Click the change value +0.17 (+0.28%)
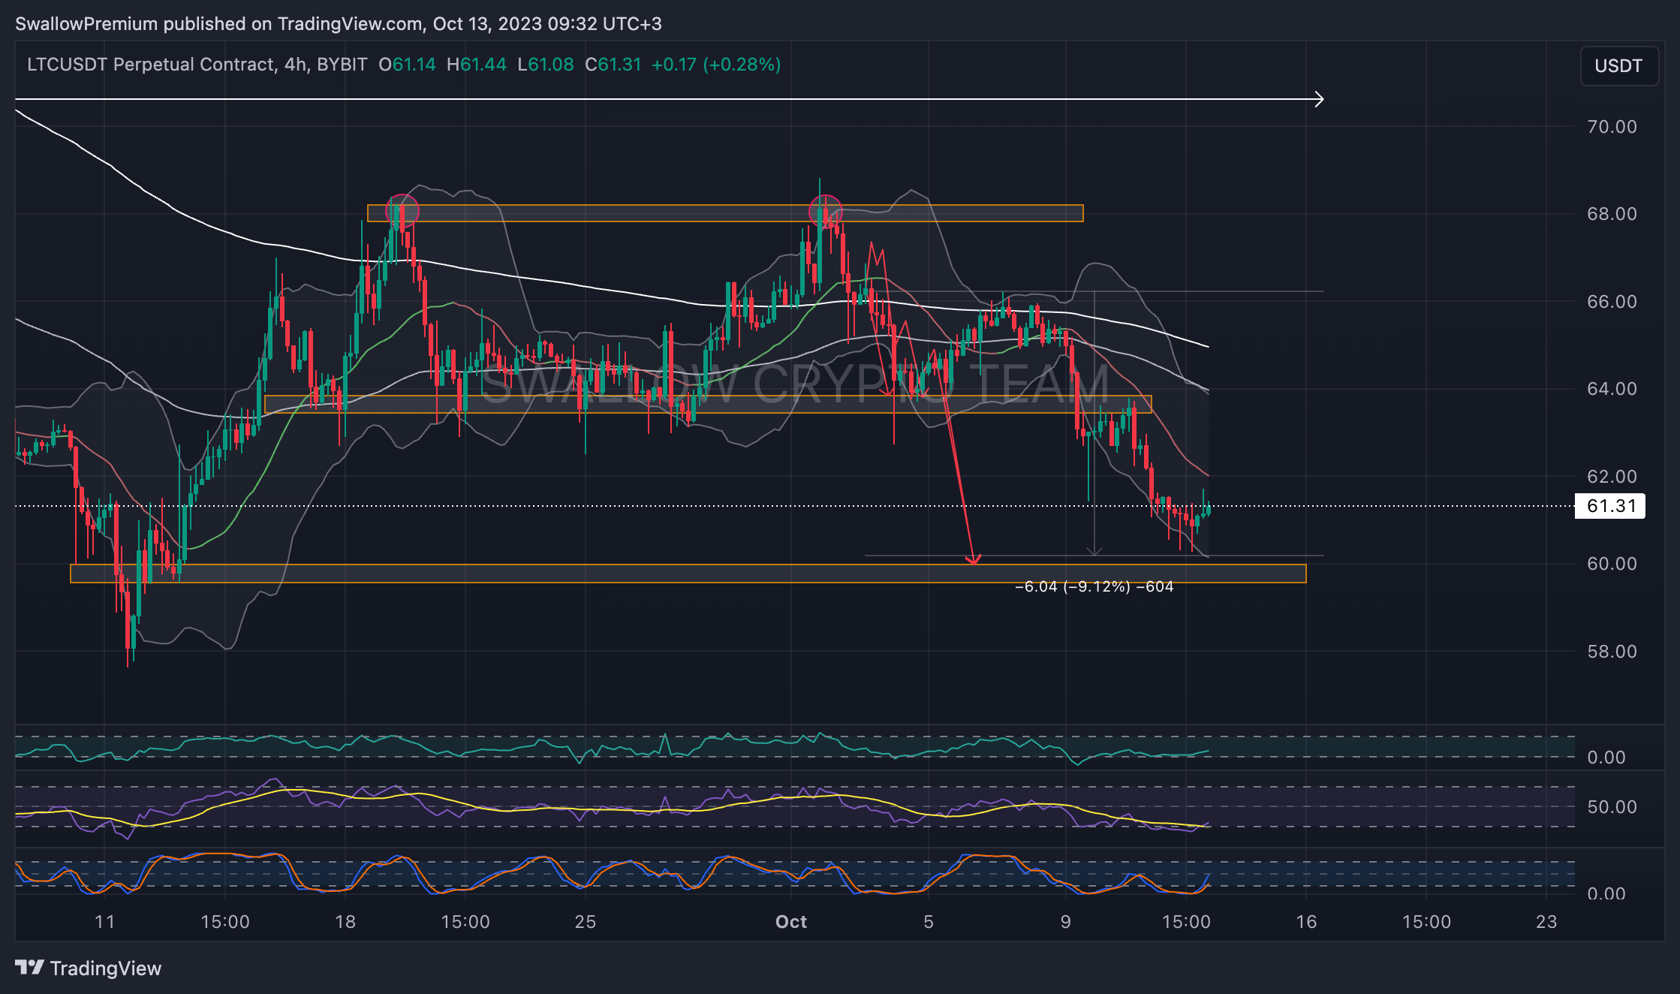Image resolution: width=1680 pixels, height=994 pixels. (x=716, y=65)
